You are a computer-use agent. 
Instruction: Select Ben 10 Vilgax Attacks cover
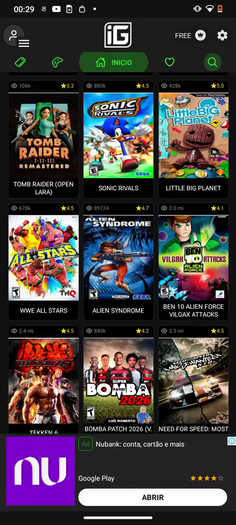click(x=194, y=258)
